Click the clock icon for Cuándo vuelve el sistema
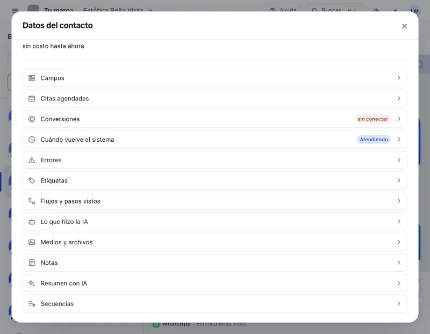Viewport: 430px width, 334px height. tap(32, 140)
